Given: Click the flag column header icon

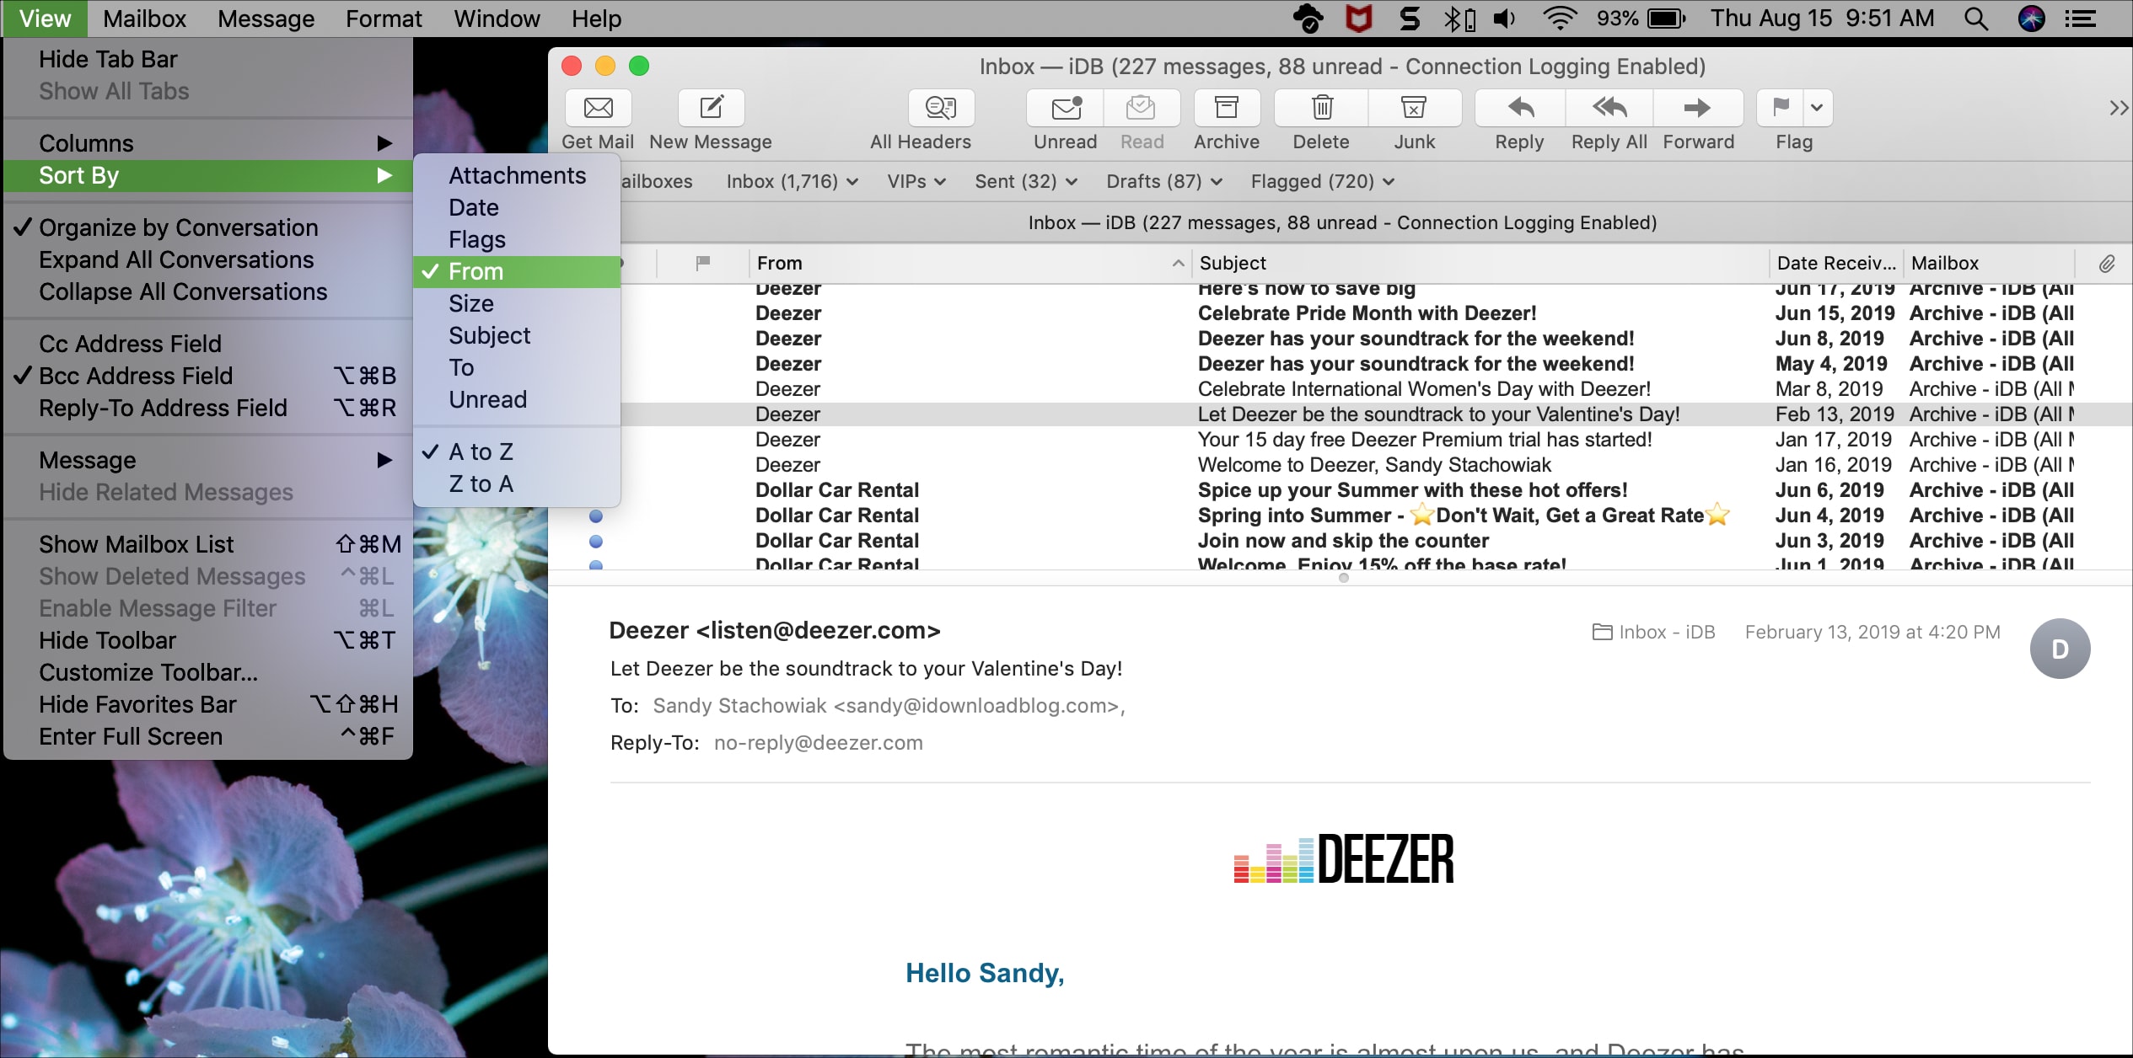Looking at the screenshot, I should (702, 264).
